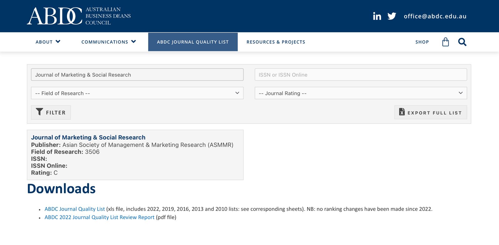This screenshot has height=245, width=499.
Task: Click the funnel icon on Filter button
Action: 39,112
